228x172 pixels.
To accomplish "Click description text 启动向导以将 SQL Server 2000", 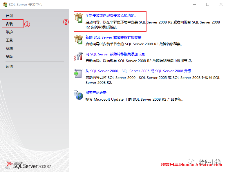I will [x=153, y=80].
